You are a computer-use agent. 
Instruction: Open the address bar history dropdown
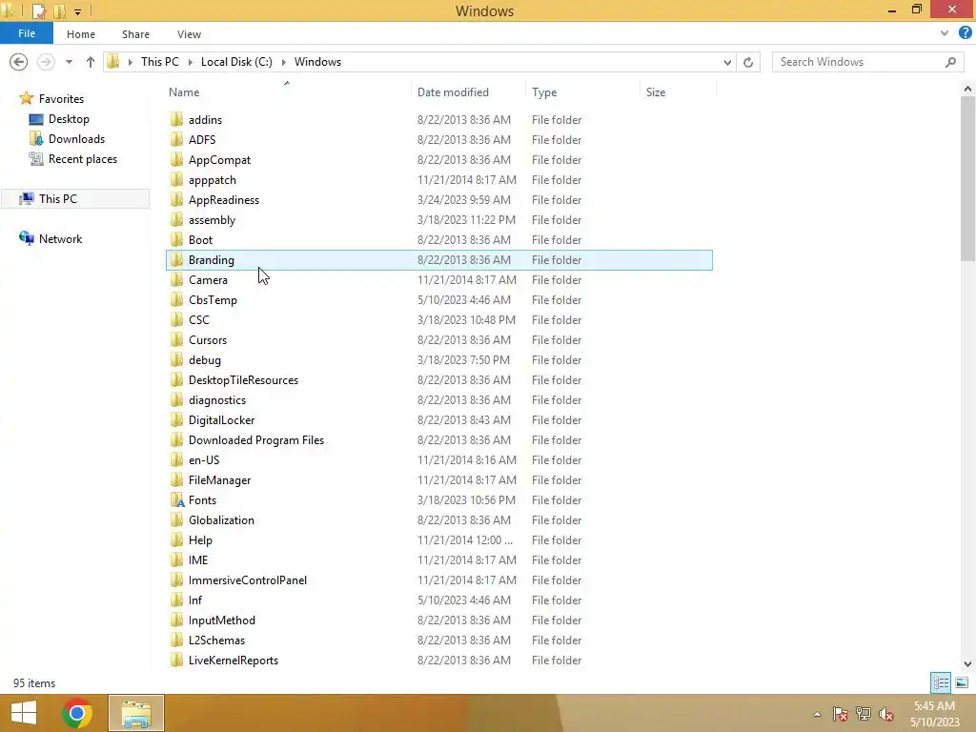727,62
